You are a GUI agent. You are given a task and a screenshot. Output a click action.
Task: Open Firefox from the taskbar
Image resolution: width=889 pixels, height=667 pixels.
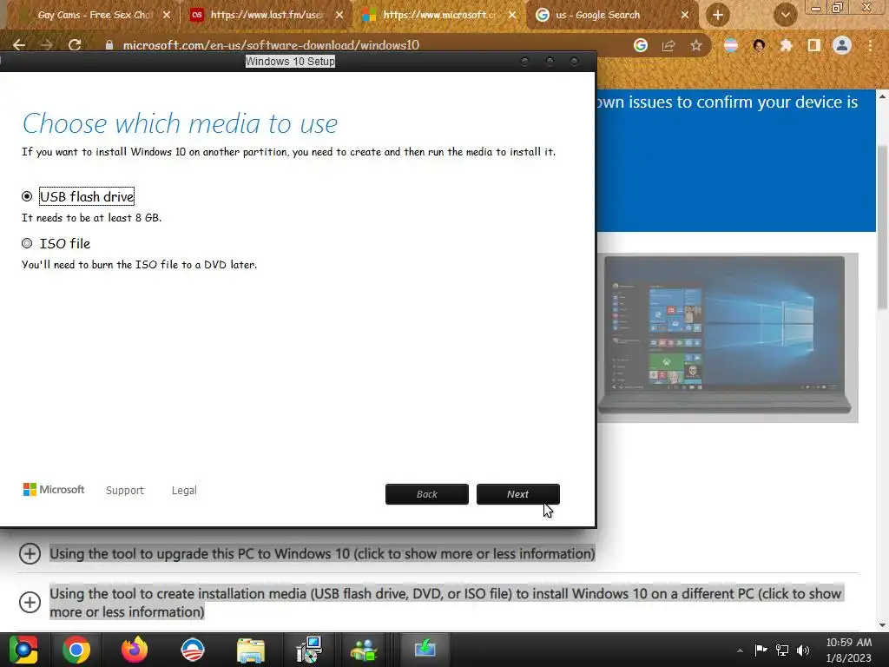point(135,650)
